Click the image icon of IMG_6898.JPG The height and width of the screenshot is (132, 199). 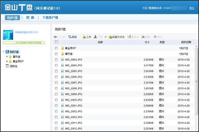click(x=63, y=88)
